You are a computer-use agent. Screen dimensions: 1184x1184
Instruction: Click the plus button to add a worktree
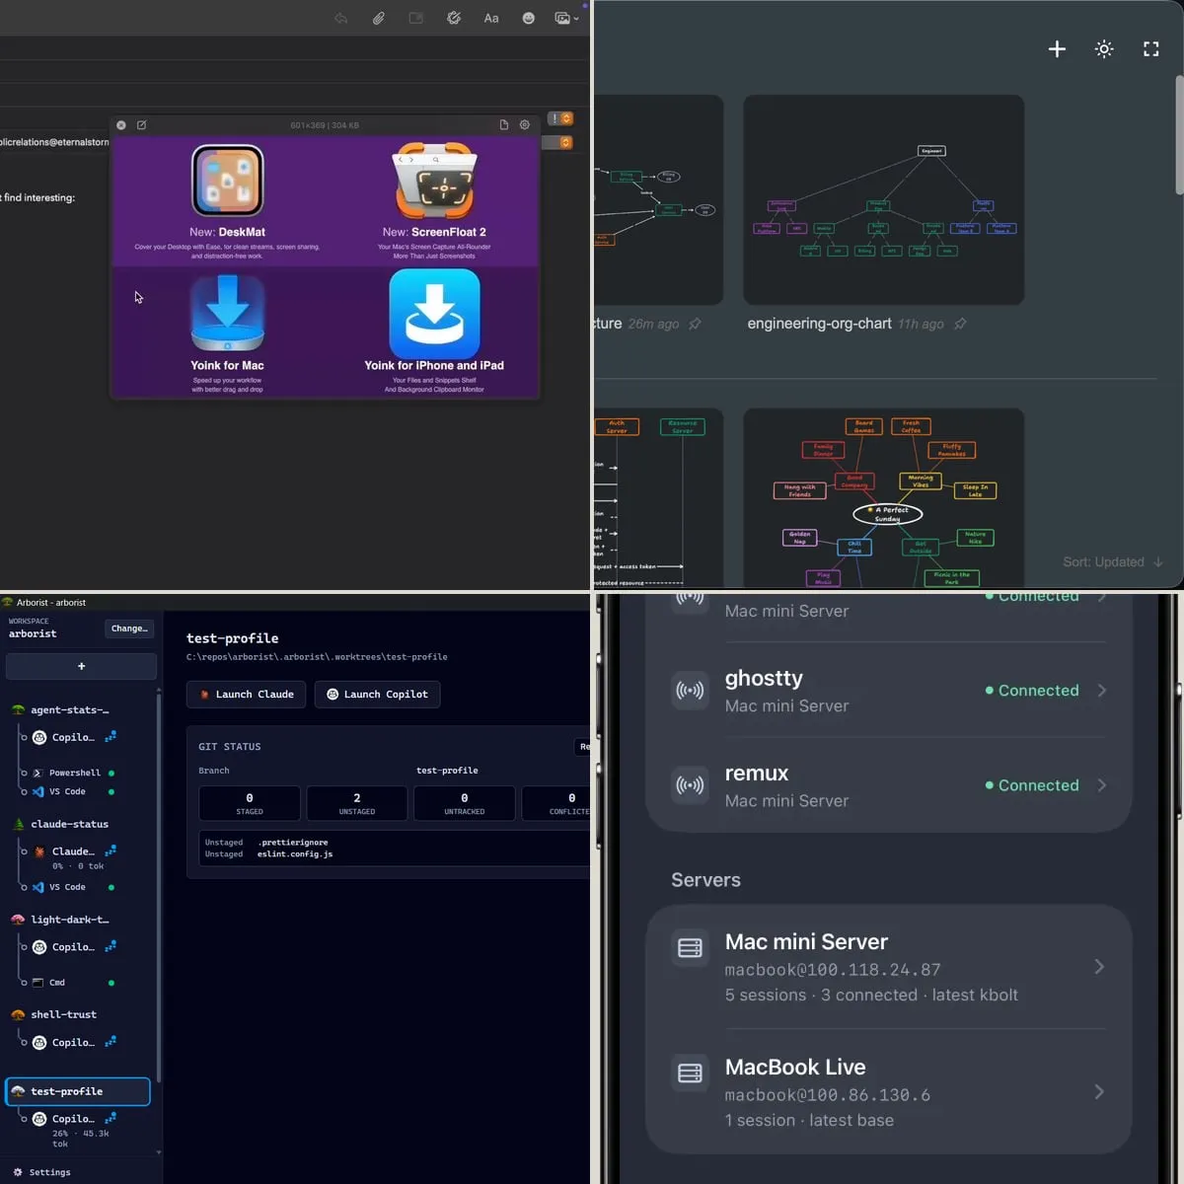81,666
